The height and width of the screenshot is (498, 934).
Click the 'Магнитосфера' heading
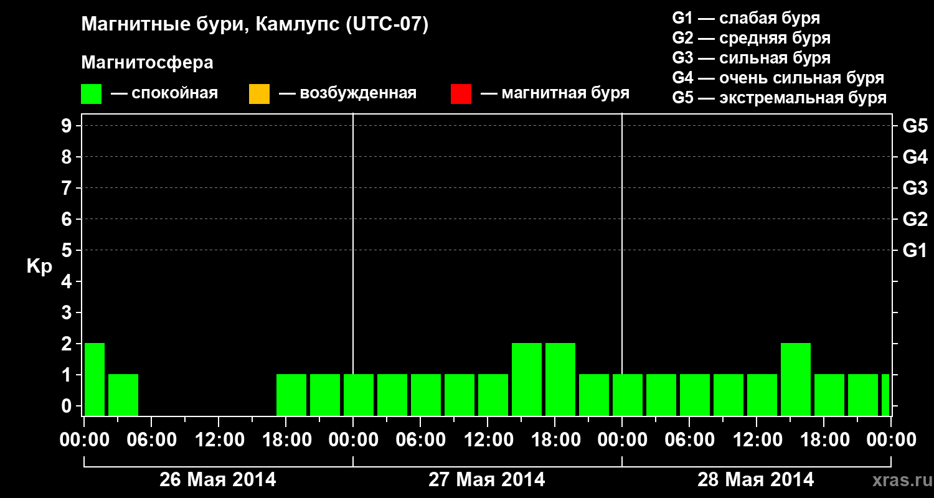click(147, 63)
